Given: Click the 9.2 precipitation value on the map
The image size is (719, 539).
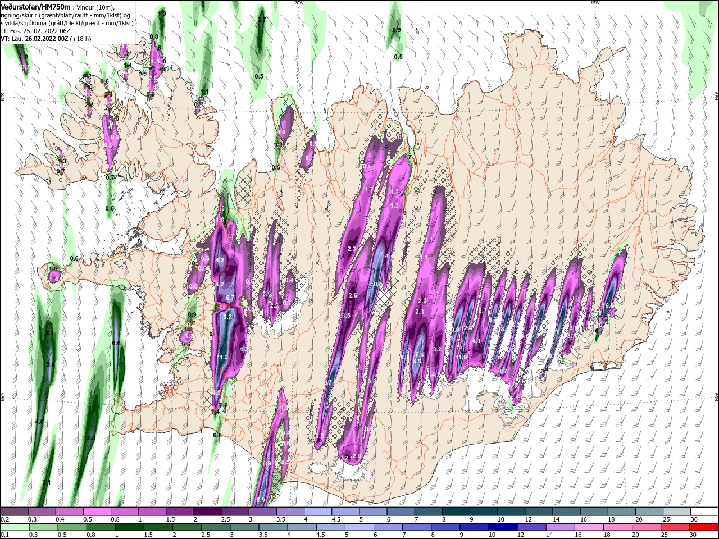Looking at the screenshot, I should [x=227, y=317].
